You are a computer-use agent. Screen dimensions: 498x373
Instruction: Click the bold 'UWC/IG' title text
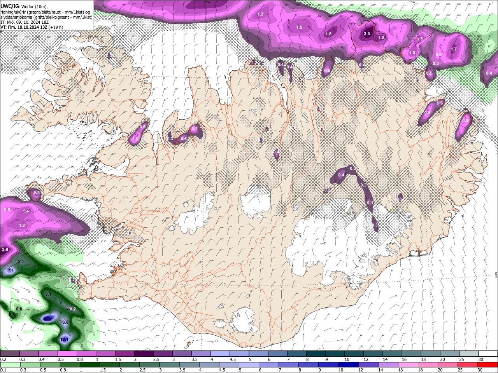pyautogui.click(x=9, y=7)
